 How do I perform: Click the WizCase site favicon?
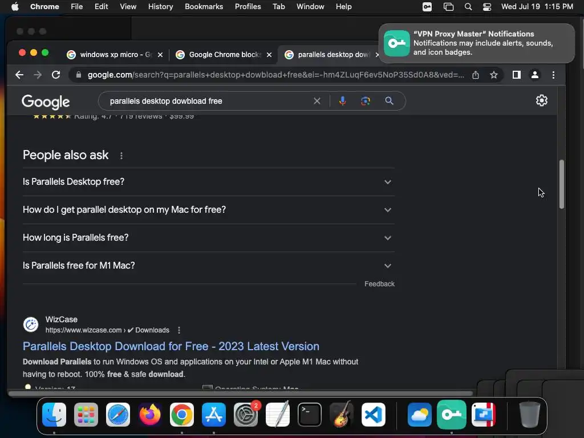pos(31,325)
